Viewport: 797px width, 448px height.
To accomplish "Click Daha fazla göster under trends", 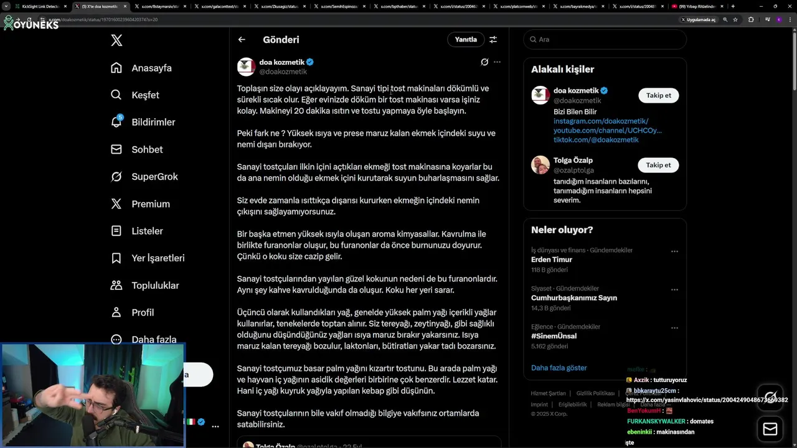I will [x=559, y=368].
